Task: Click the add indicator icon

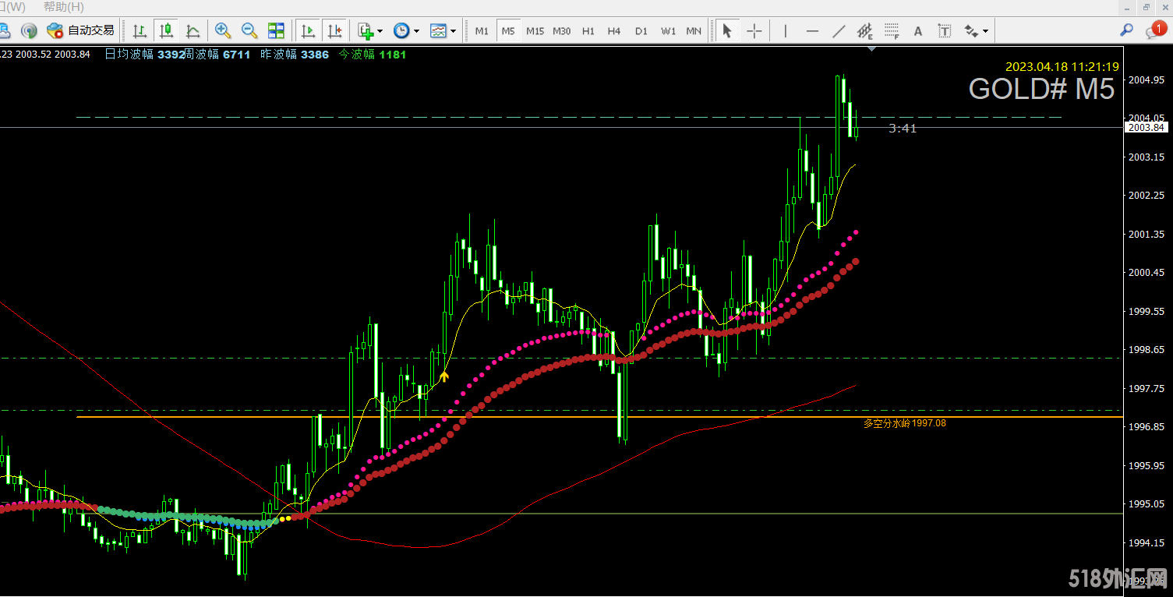Action: (x=366, y=31)
